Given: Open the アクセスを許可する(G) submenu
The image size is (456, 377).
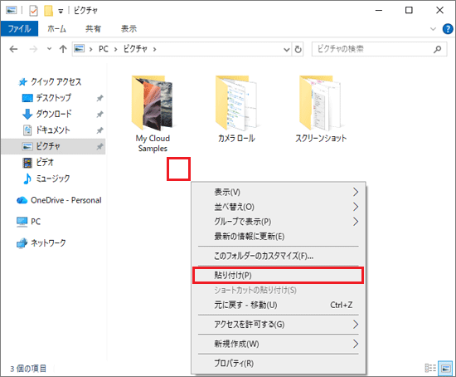Looking at the screenshot, I should tap(279, 324).
